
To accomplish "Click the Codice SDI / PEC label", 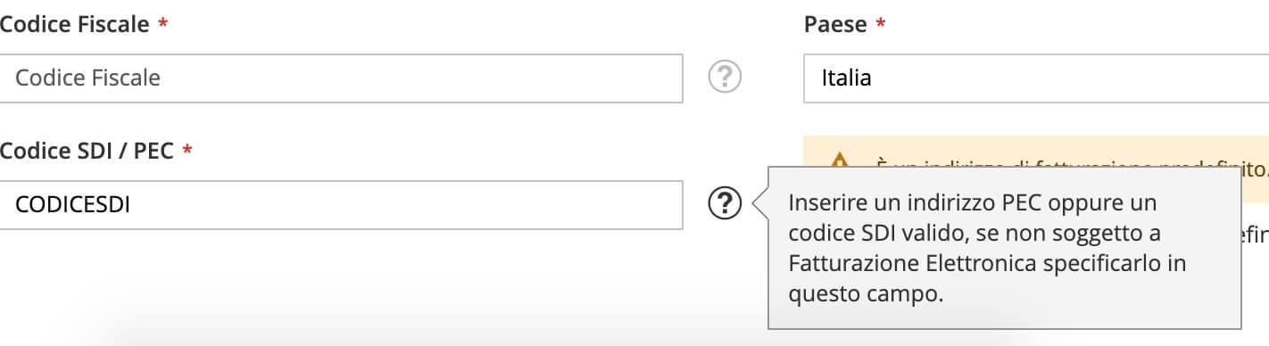I will point(87,151).
